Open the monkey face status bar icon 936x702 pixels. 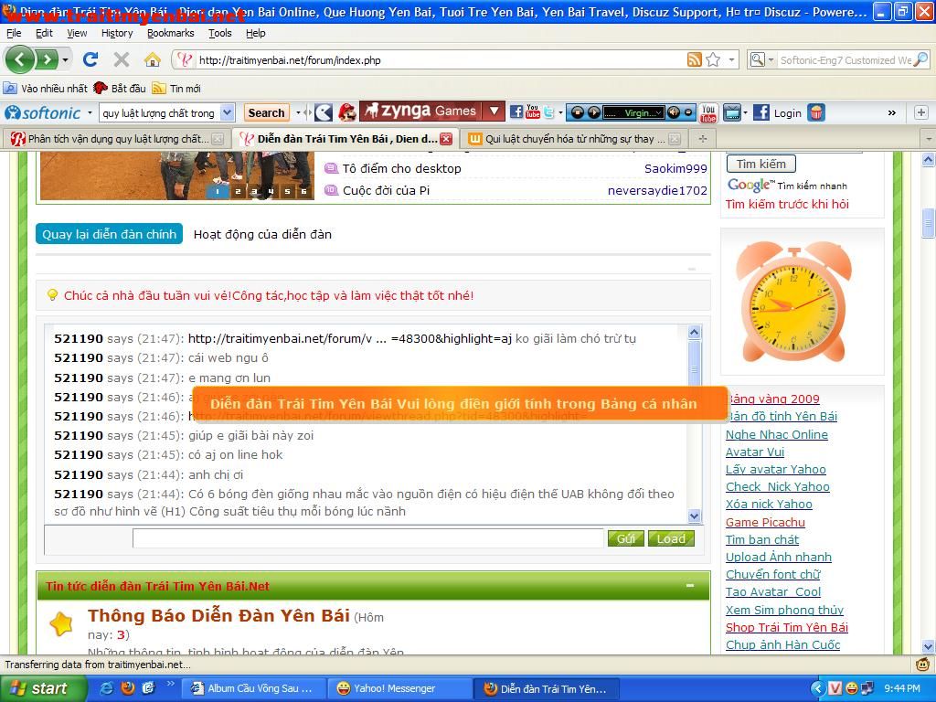[x=923, y=664]
